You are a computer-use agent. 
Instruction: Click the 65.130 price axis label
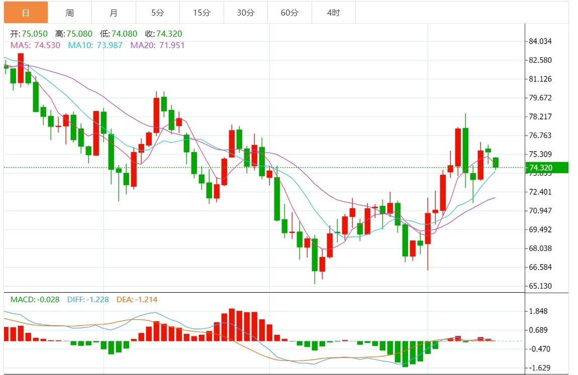[540, 286]
